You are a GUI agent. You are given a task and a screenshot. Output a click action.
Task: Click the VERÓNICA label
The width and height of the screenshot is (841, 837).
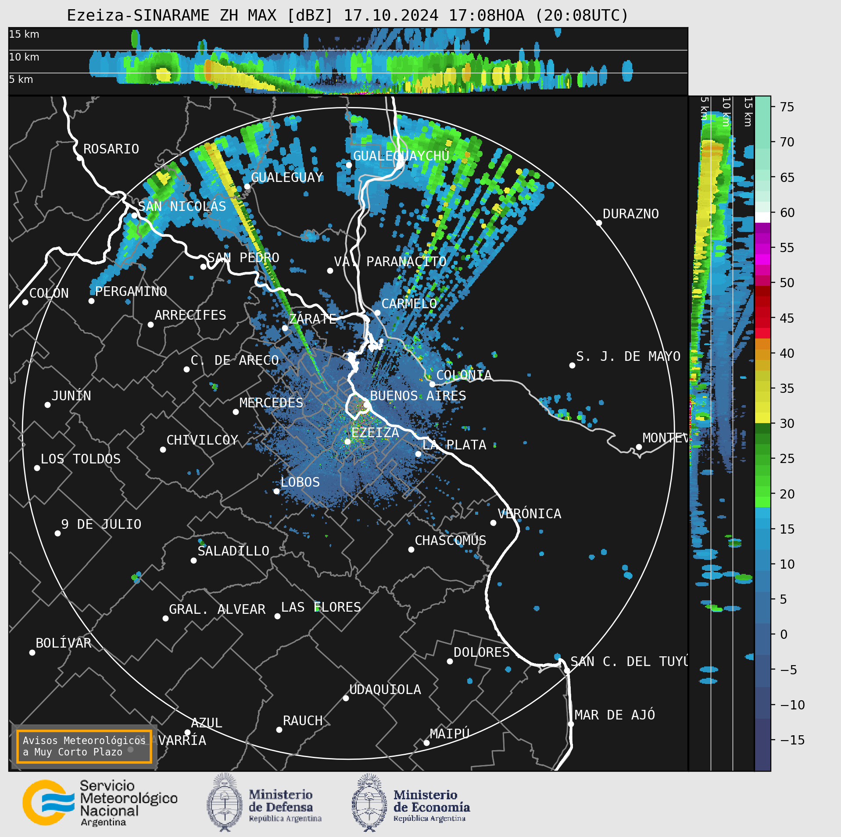(530, 514)
